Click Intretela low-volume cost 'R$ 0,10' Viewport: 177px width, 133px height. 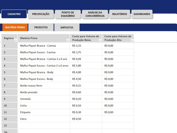[86, 99]
